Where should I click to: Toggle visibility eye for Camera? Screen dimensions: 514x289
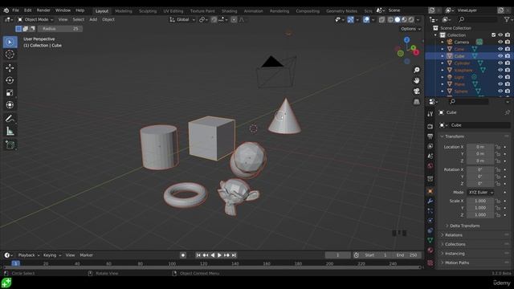[500, 42]
